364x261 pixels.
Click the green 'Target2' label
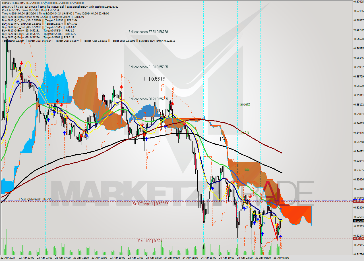pos(244,104)
